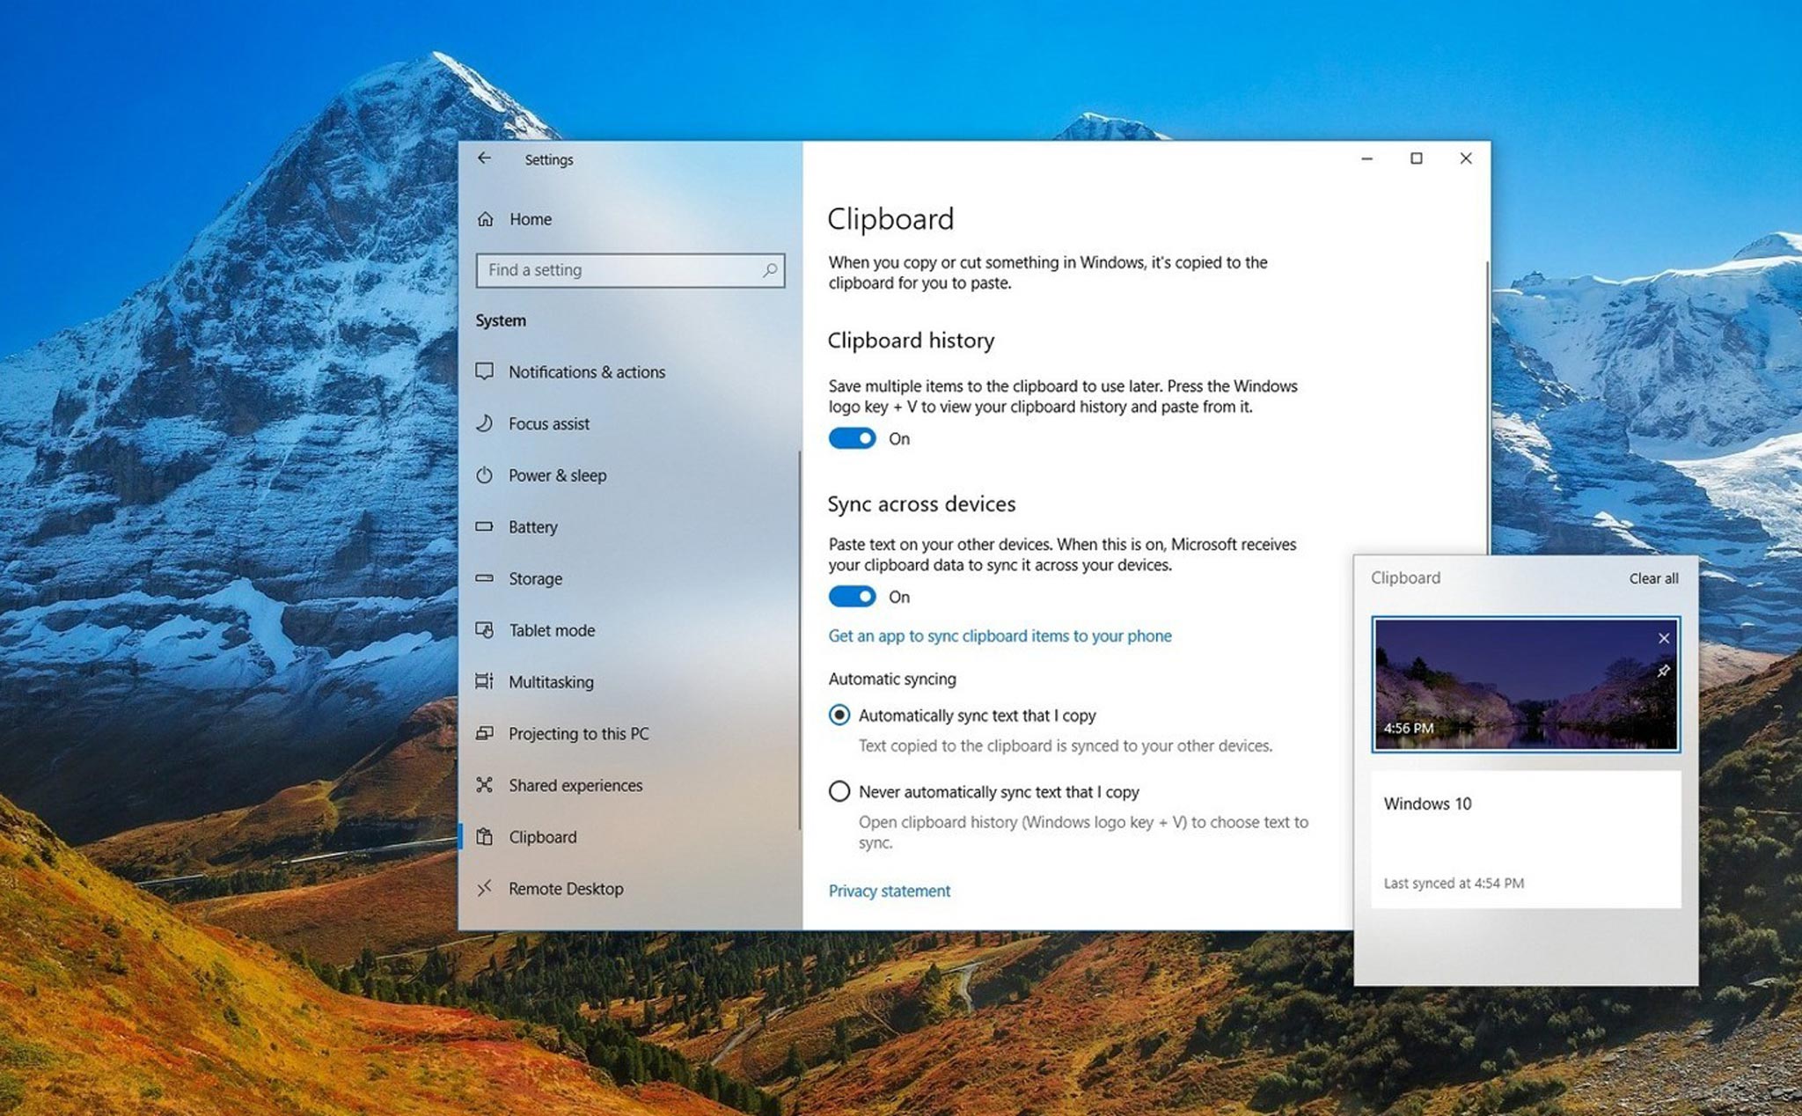Clear all clipboard items

click(1652, 578)
